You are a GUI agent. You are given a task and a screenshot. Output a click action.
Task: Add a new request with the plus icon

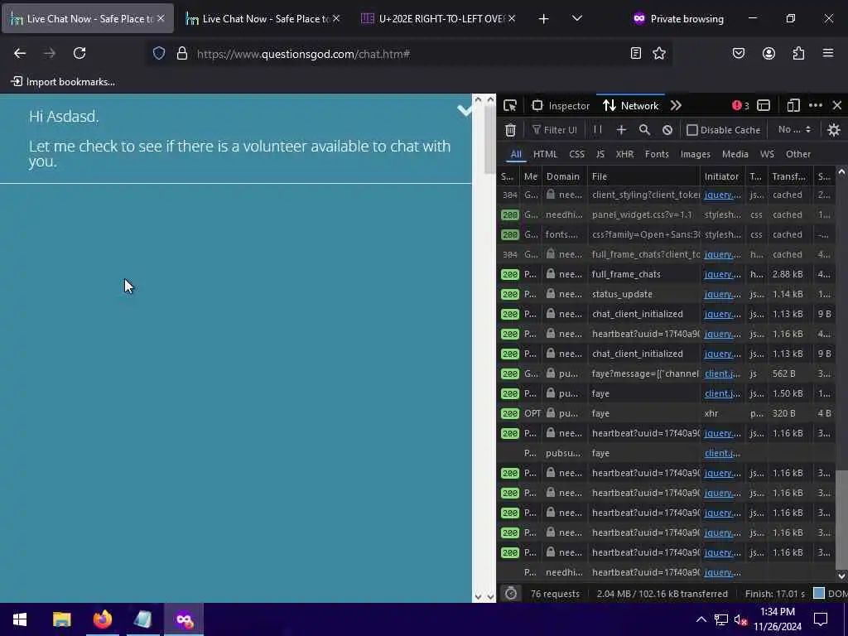pyautogui.click(x=621, y=130)
